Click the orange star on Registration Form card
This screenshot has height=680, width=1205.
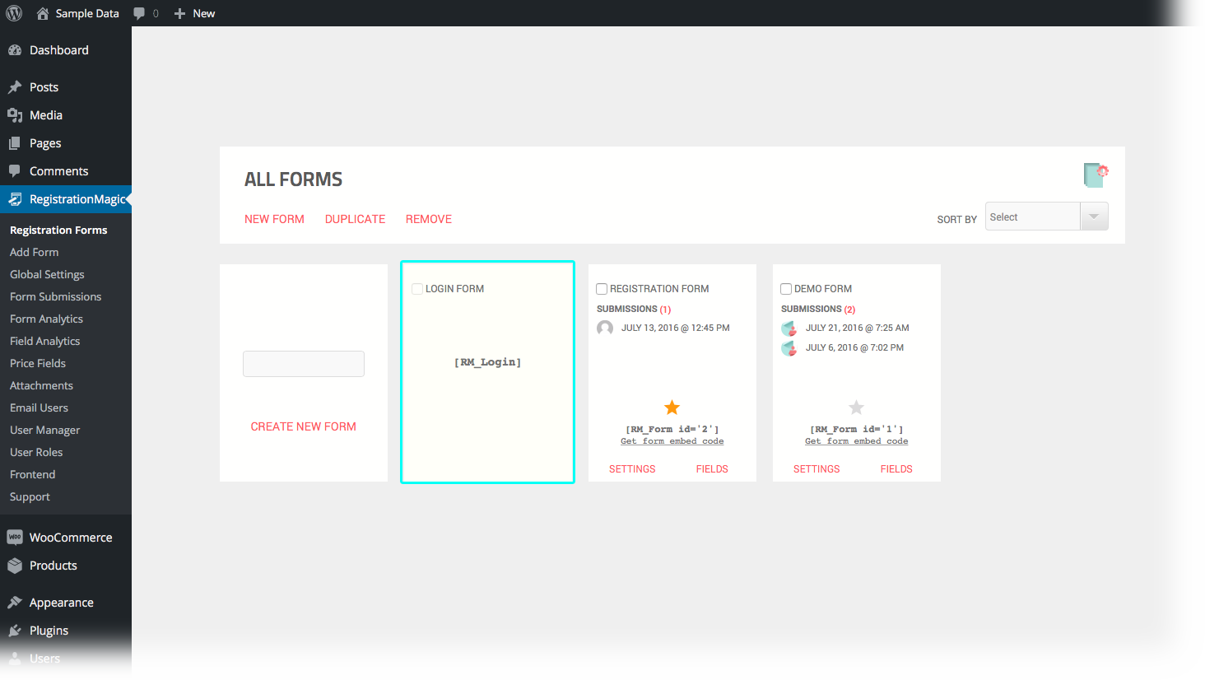coord(672,408)
